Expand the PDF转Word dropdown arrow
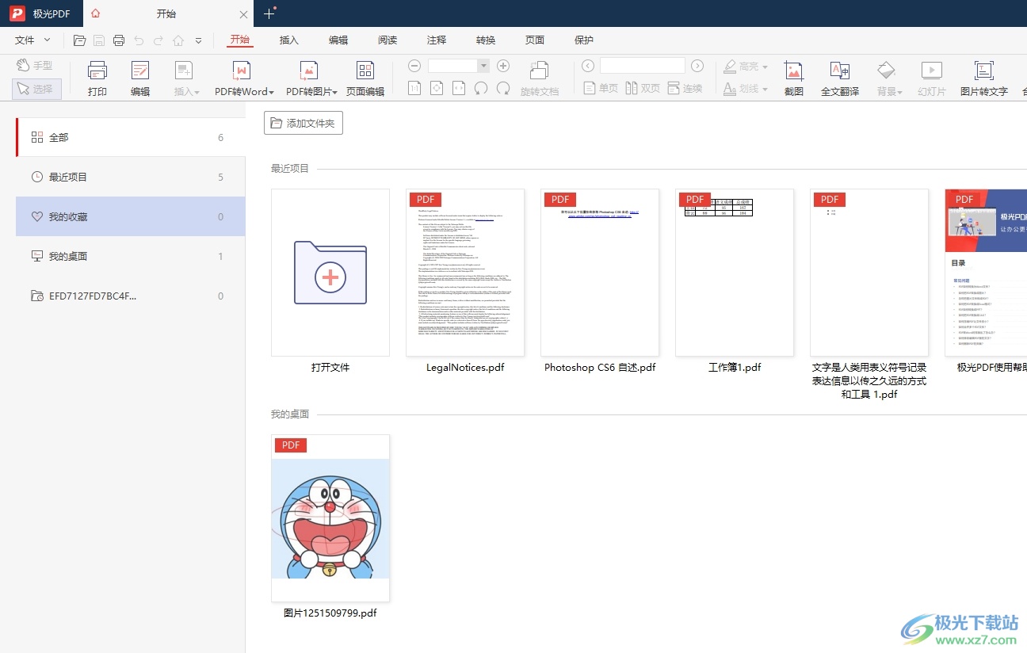The width and height of the screenshot is (1027, 653). coord(271,92)
